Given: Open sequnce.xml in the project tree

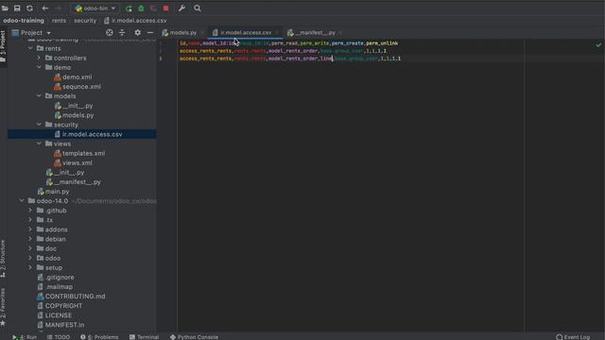Looking at the screenshot, I should (x=81, y=87).
